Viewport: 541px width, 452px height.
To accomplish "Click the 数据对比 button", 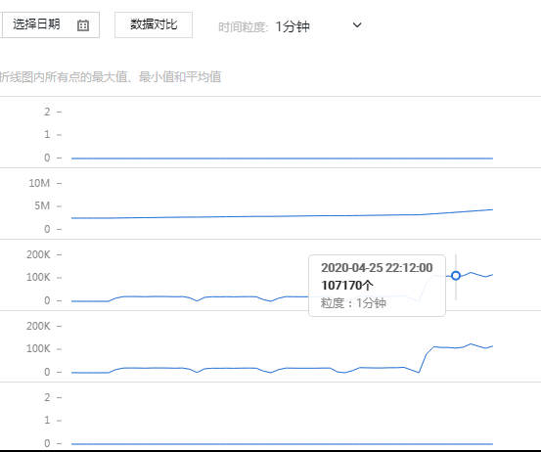I will 154,24.
